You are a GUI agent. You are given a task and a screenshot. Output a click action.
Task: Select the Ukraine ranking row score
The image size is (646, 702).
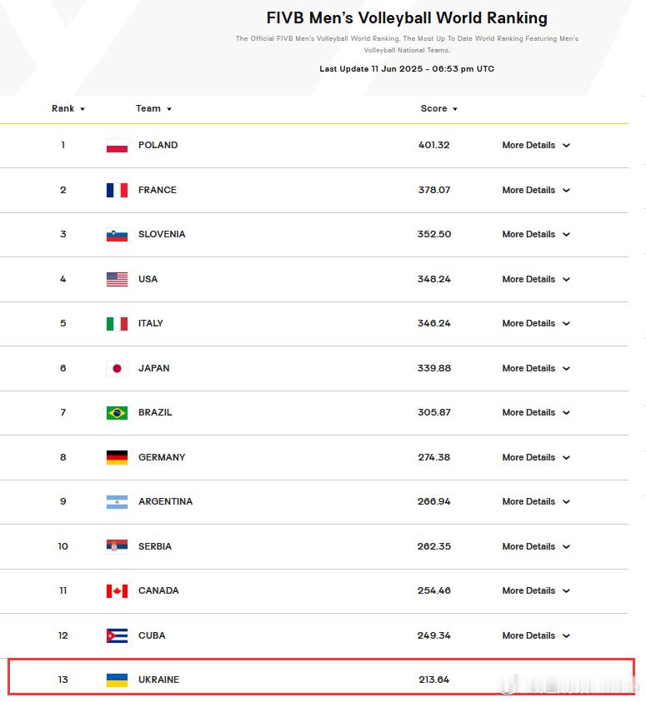pyautogui.click(x=433, y=680)
